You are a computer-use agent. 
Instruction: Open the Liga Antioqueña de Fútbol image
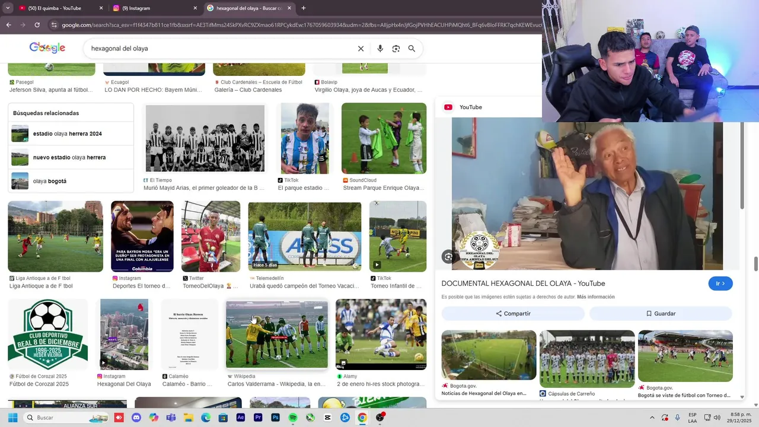point(55,237)
